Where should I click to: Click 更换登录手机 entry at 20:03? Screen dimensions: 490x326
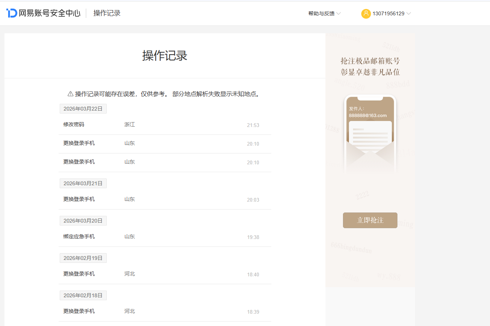[x=79, y=199]
